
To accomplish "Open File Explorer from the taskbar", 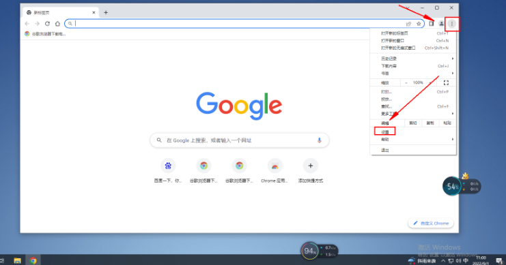I will tap(18, 260).
